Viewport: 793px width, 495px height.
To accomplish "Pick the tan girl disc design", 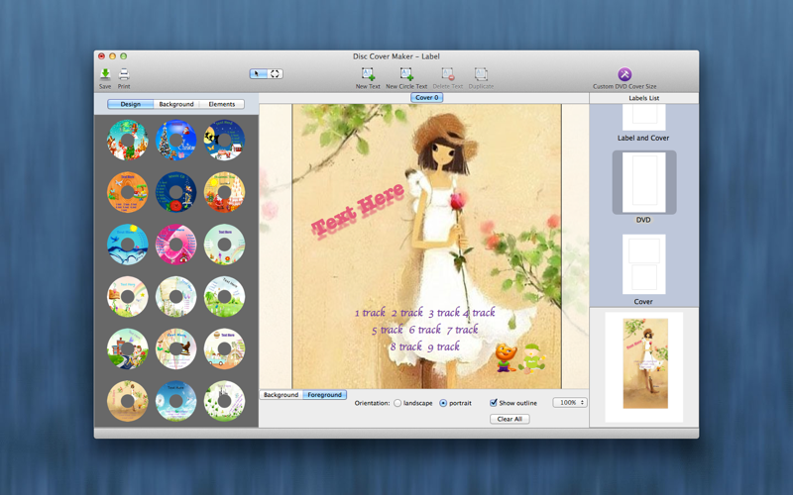I will point(128,401).
